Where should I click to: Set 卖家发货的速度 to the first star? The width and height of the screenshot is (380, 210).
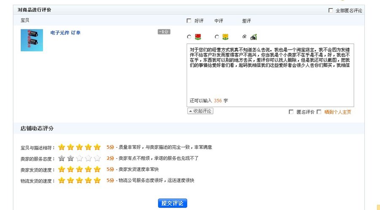[x=62, y=169]
